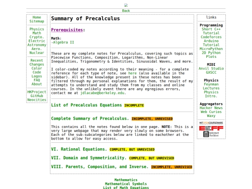Screen dimensions: 252x189
Task: Navigate to the Math section
Action: [37, 33]
